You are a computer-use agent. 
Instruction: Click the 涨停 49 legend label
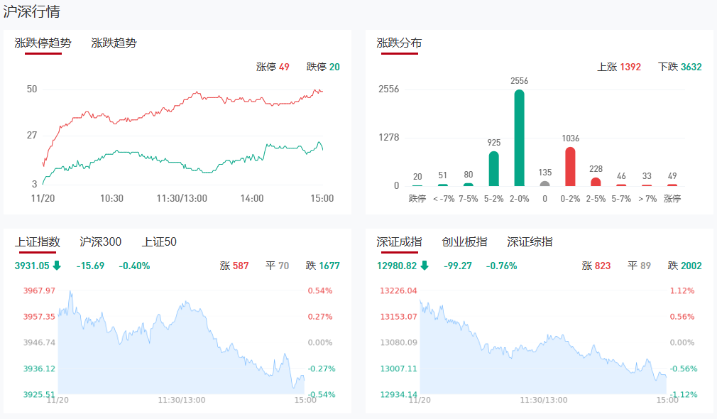(x=273, y=67)
